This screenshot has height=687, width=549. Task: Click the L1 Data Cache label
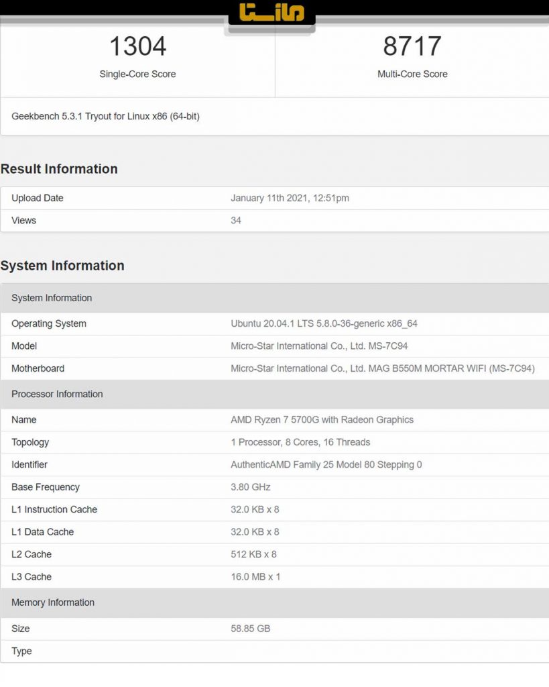click(x=42, y=532)
